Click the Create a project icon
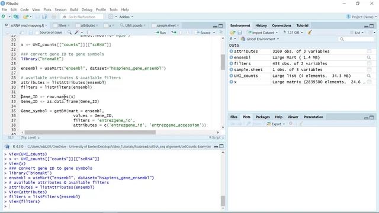The height and width of the screenshot is (213, 379). pyautogui.click(x=16, y=17)
